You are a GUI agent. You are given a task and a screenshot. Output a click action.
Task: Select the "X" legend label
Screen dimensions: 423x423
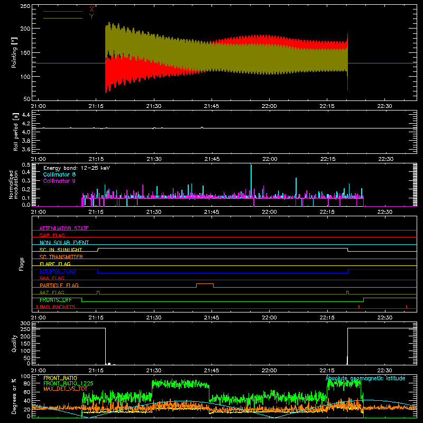(91, 10)
